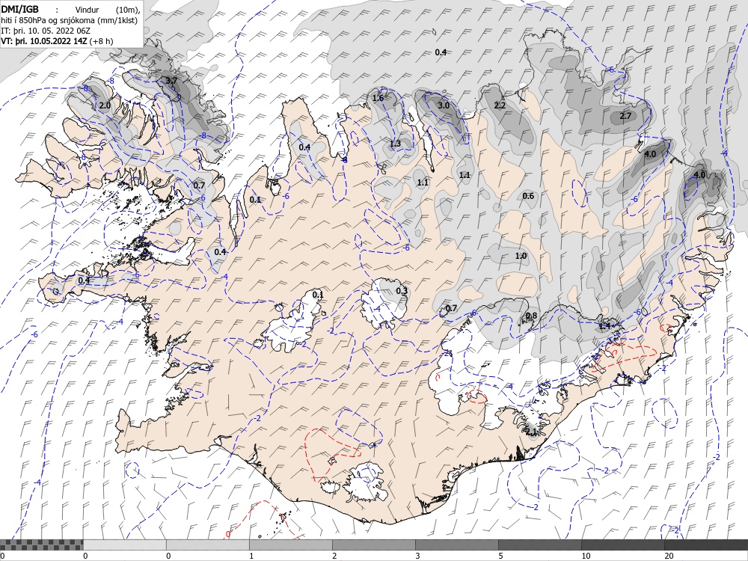This screenshot has height=561, width=748.
Task: Click the 1.3 snowfall value label
Action: point(395,144)
